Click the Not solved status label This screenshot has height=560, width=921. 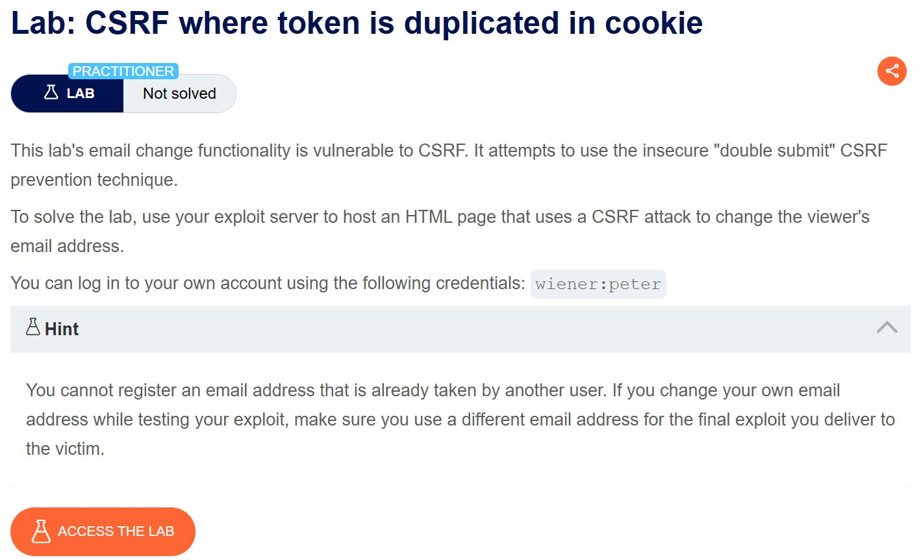(x=179, y=94)
